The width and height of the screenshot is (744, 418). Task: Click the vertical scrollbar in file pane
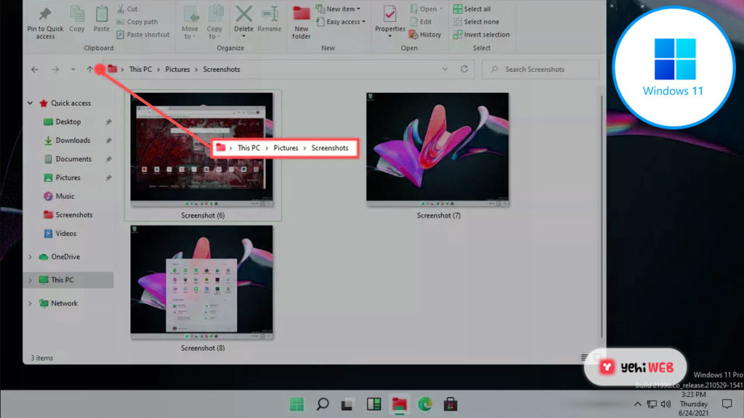(601, 218)
